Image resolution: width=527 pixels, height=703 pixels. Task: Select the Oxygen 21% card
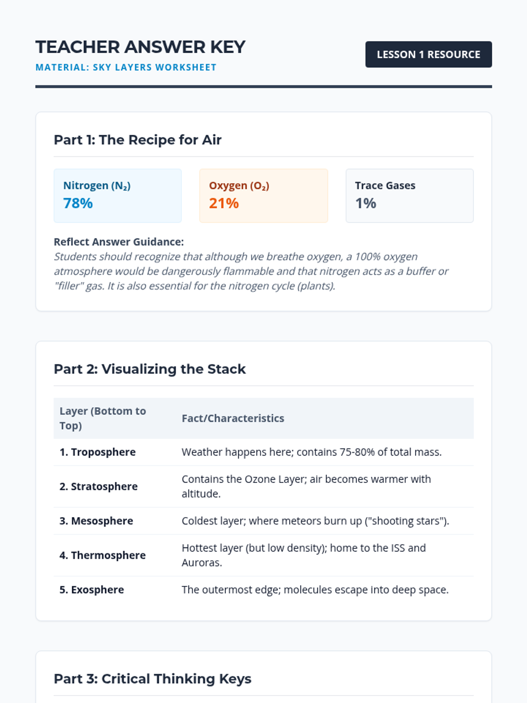coord(263,196)
